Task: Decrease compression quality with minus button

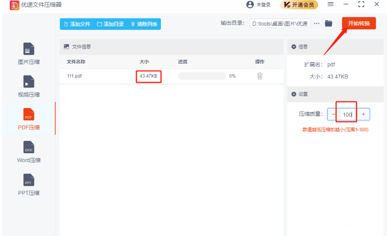Action: coord(334,114)
